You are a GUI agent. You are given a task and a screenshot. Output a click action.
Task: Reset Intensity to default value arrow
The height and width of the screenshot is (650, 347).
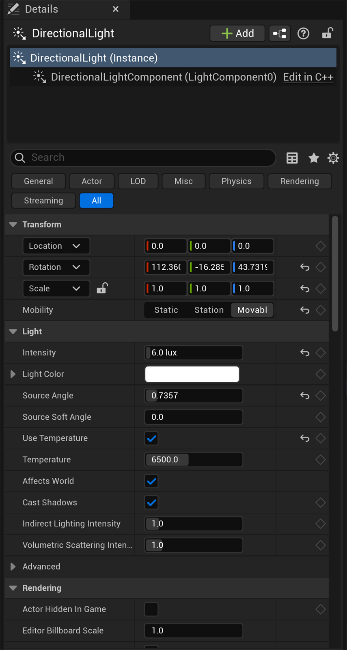coord(305,353)
